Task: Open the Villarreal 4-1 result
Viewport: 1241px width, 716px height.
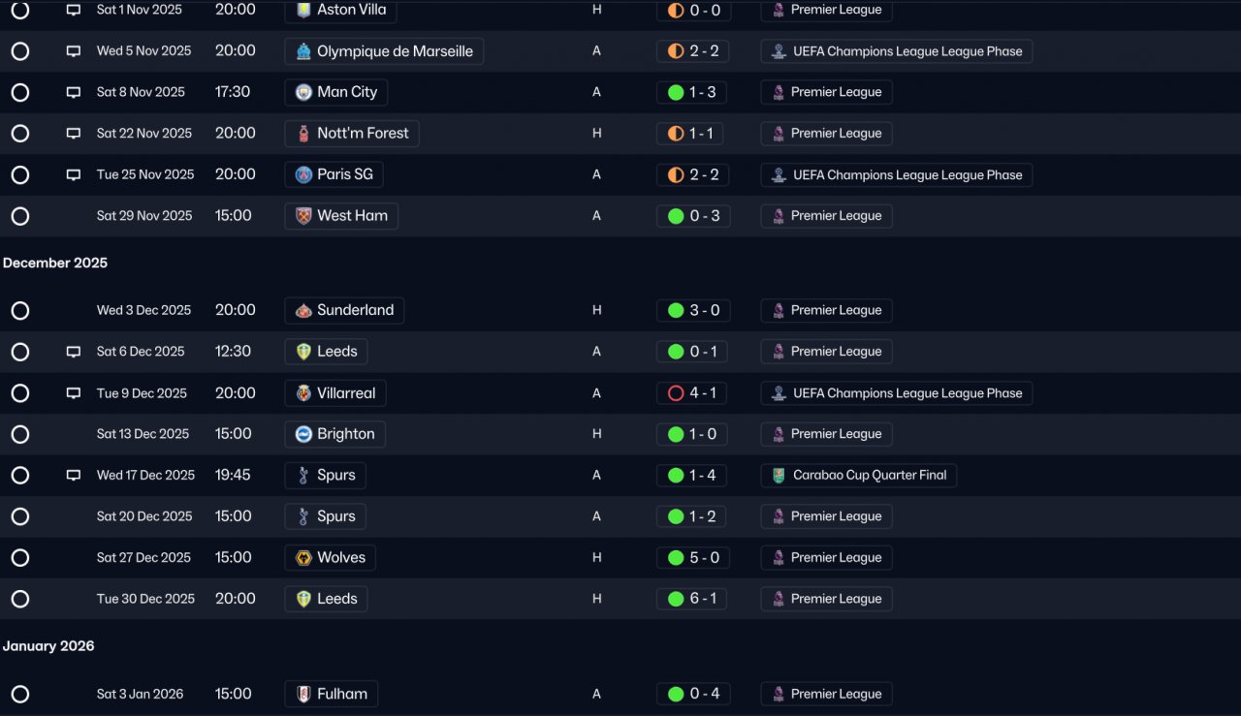Action: point(693,393)
